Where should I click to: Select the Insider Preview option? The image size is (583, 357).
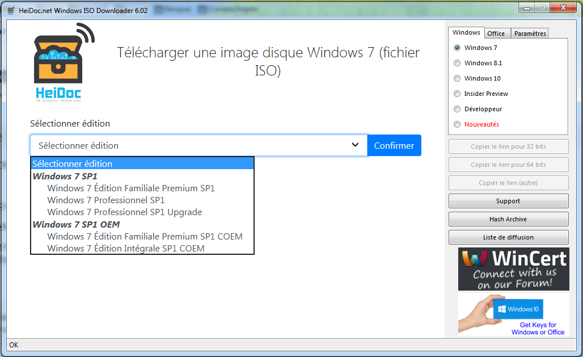[x=458, y=94]
